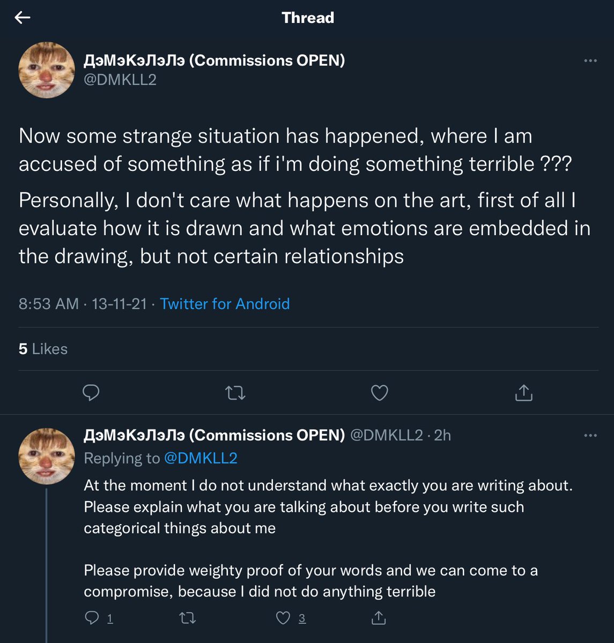This screenshot has height=643, width=614.
Task: Open more options on reply tweet
Action: pyautogui.click(x=590, y=435)
